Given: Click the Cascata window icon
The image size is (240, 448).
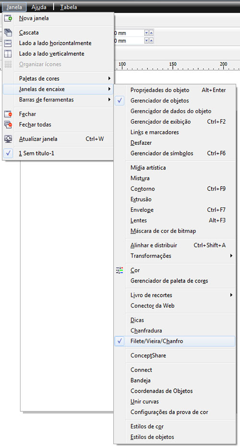Looking at the screenshot, I should pos(8,33).
